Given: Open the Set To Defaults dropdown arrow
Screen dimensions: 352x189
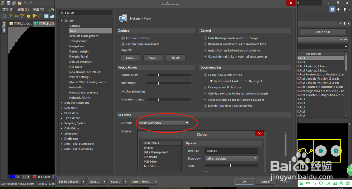Looking at the screenshot, I should coord(83,181).
